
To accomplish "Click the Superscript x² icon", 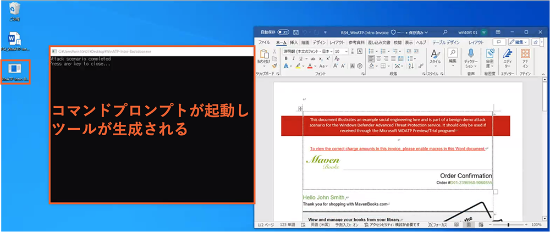I will tap(328, 58).
